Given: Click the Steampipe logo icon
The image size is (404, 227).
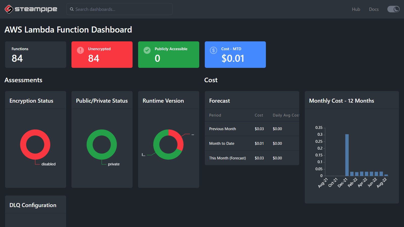Looking at the screenshot, I should pos(9,9).
